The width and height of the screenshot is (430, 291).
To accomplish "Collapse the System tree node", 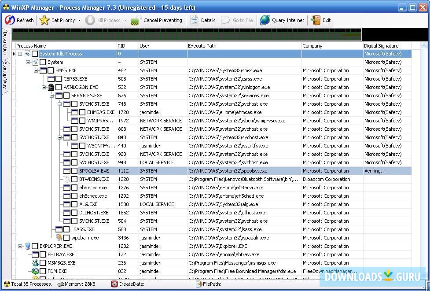I will (x=28, y=62).
